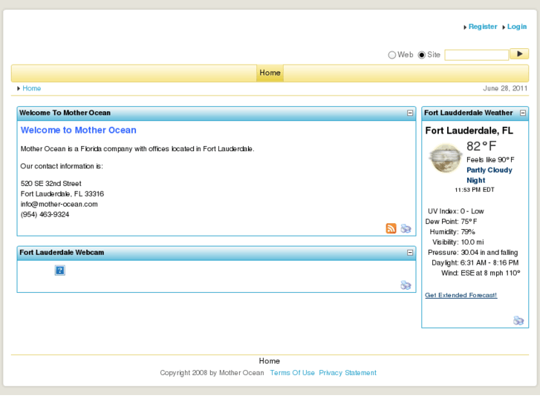Click the Login link
This screenshot has width=540, height=404.
517,27
